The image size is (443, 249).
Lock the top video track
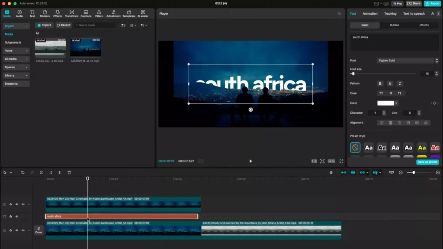tap(10, 204)
